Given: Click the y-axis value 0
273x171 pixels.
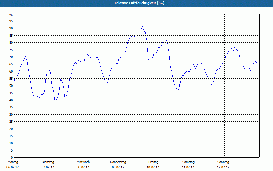Looking at the screenshot, I should (x=12, y=158).
